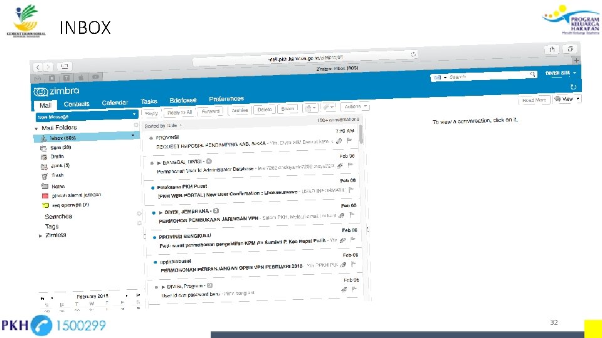Toggle unread dot of PROVINSI BENGKULU

pyautogui.click(x=155, y=238)
